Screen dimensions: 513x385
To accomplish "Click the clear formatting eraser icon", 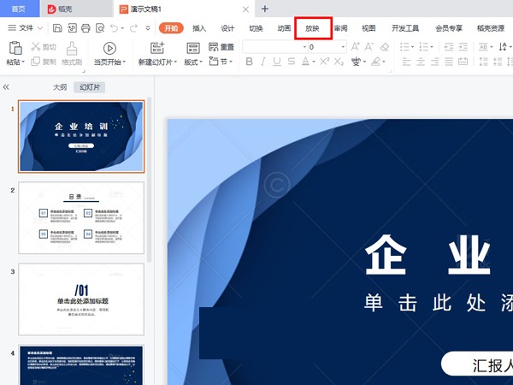I will click(384, 47).
